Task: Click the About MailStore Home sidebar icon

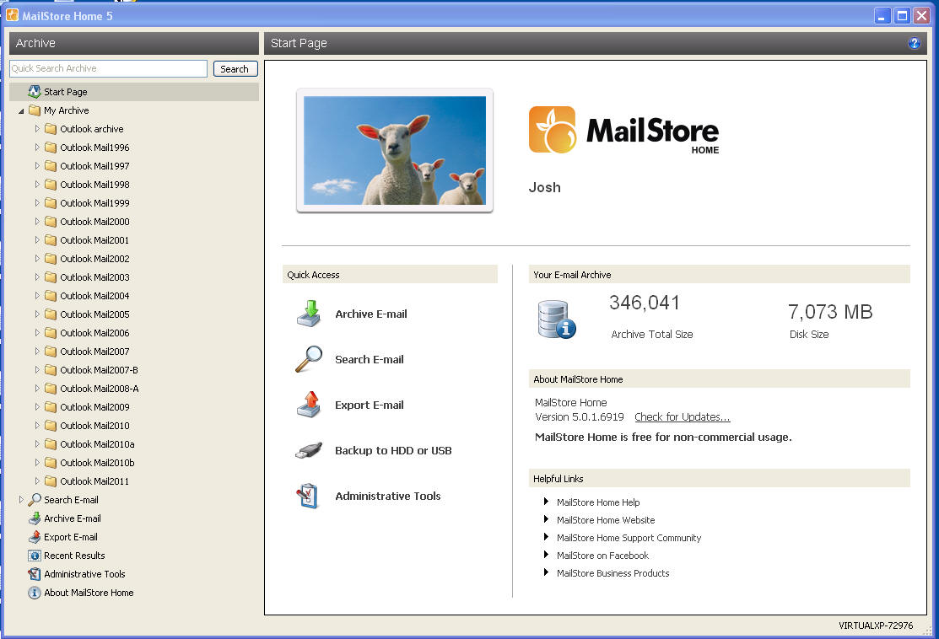Action: point(35,593)
